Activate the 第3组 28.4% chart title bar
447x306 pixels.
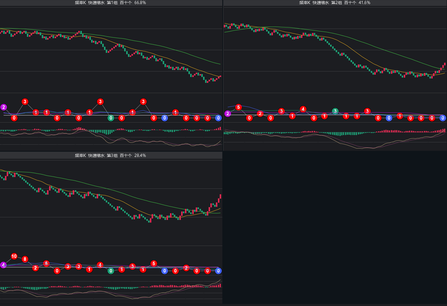(x=110, y=155)
